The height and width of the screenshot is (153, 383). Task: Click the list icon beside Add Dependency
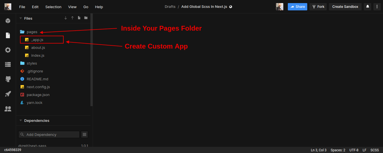point(84,134)
